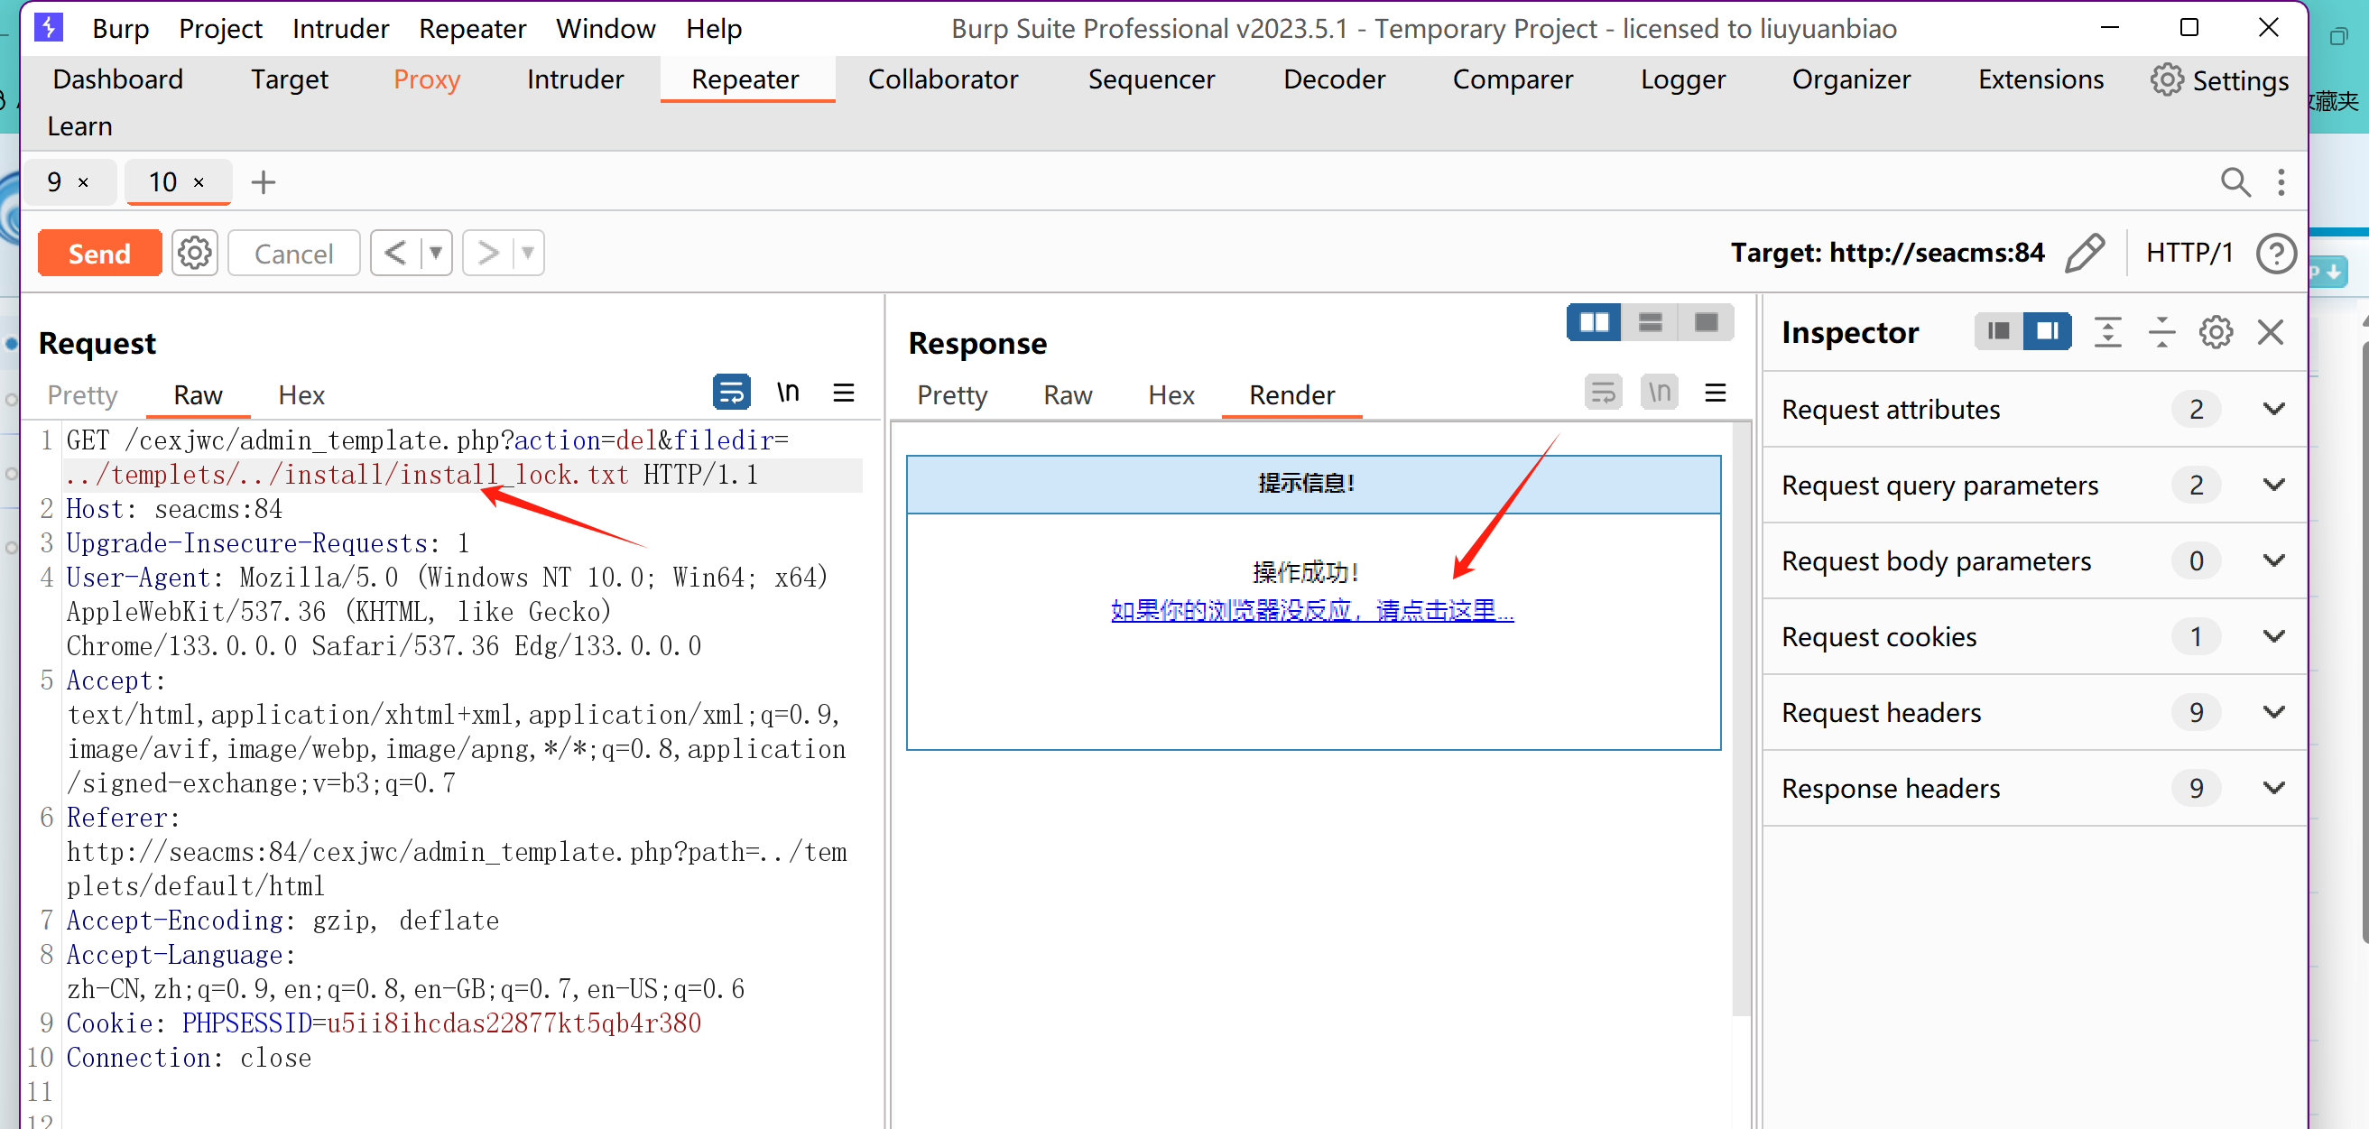Viewport: 2369px width, 1129px height.
Task: Click the edit target pencil icon
Action: pos(2085,253)
